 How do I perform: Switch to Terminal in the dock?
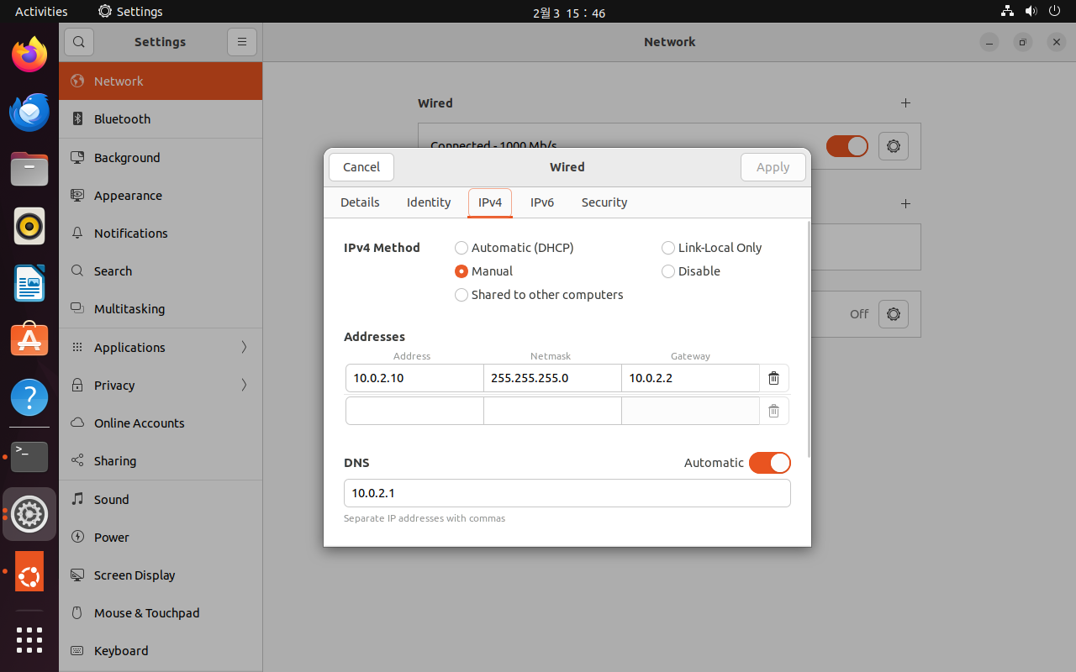click(29, 457)
